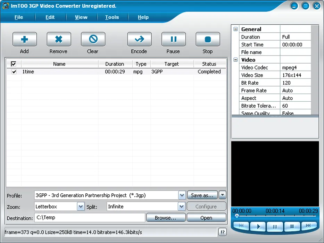324x243 pixels.
Task: Click the Start Time value 00:00:00
Action: tap(296, 44)
